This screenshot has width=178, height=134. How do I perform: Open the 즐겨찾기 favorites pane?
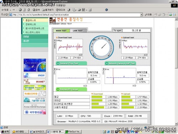coord(48,10)
